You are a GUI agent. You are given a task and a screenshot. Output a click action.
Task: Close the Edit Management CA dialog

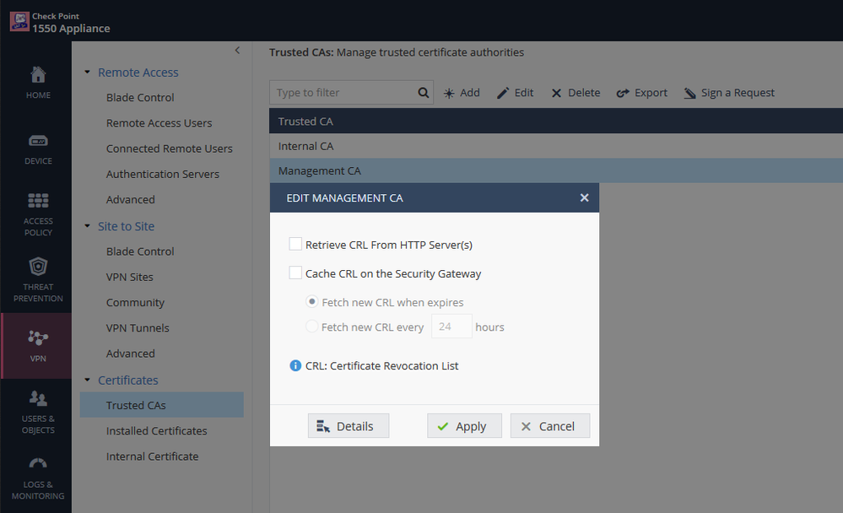(584, 198)
